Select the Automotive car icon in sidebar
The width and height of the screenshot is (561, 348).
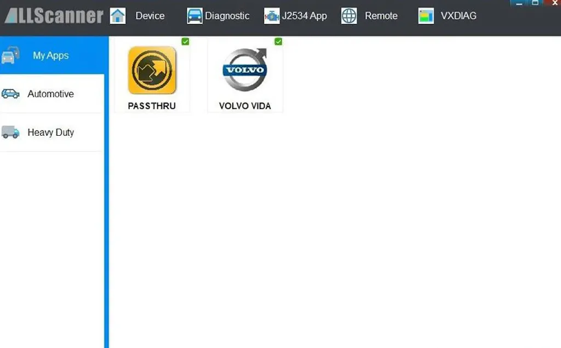(x=10, y=94)
